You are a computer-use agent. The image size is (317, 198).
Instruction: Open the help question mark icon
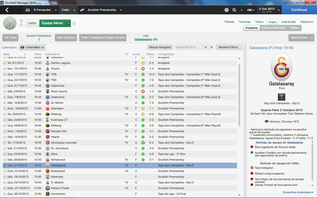pos(226,10)
